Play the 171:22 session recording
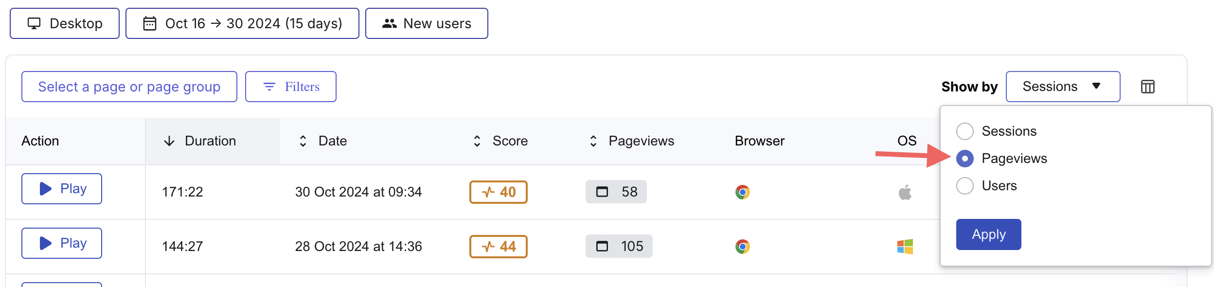Image resolution: width=1214 pixels, height=287 pixels. 62,189
